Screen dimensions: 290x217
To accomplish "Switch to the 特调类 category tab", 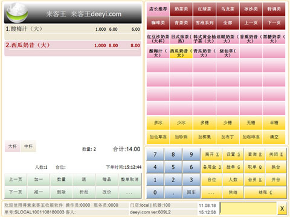I will [x=274, y=9].
